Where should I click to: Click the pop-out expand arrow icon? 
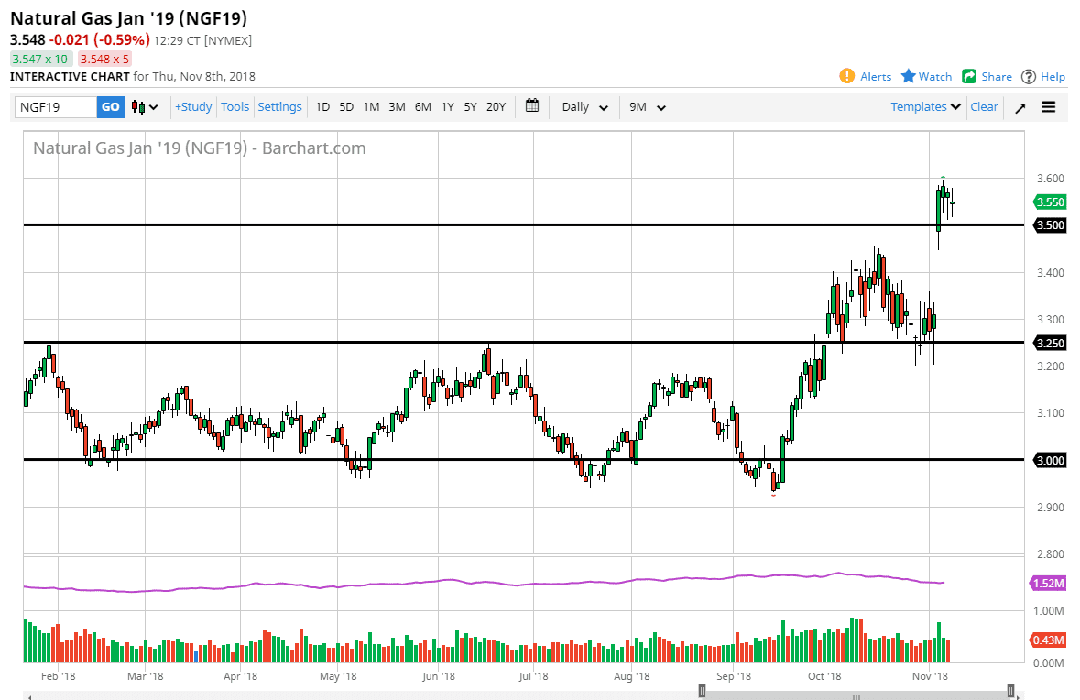pyautogui.click(x=1020, y=107)
